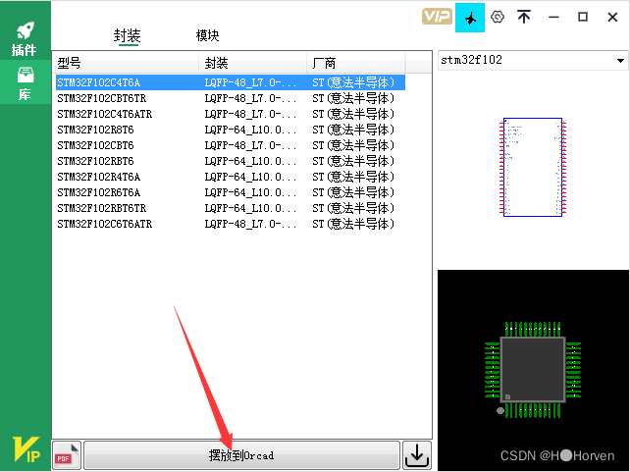Click the gold VIP badge at top
Viewport: 630px width, 472px height.
pos(437,17)
